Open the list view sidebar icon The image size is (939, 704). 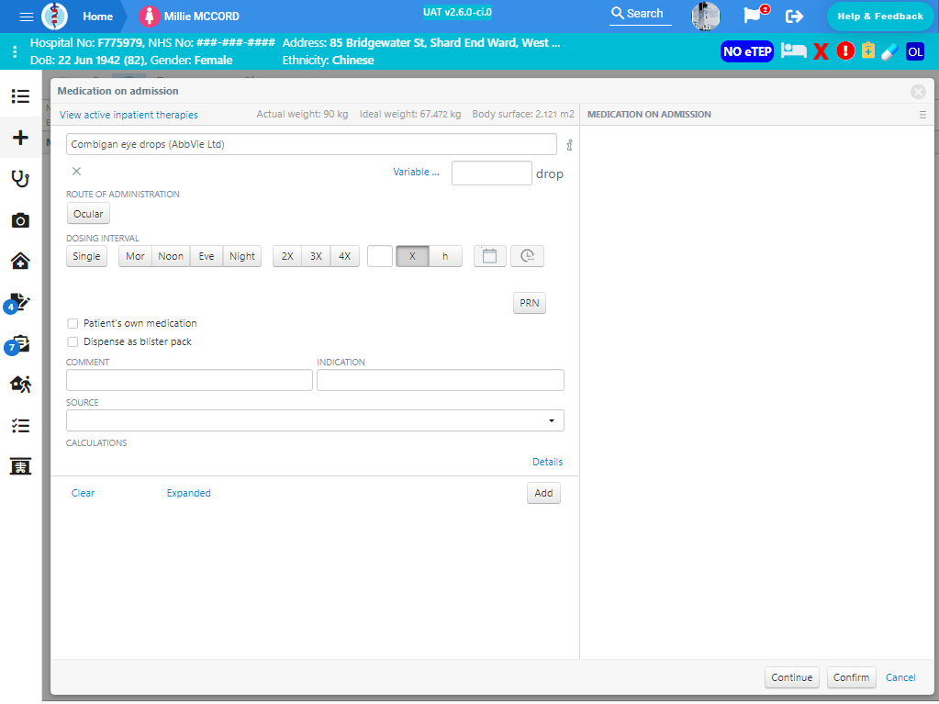pos(20,96)
